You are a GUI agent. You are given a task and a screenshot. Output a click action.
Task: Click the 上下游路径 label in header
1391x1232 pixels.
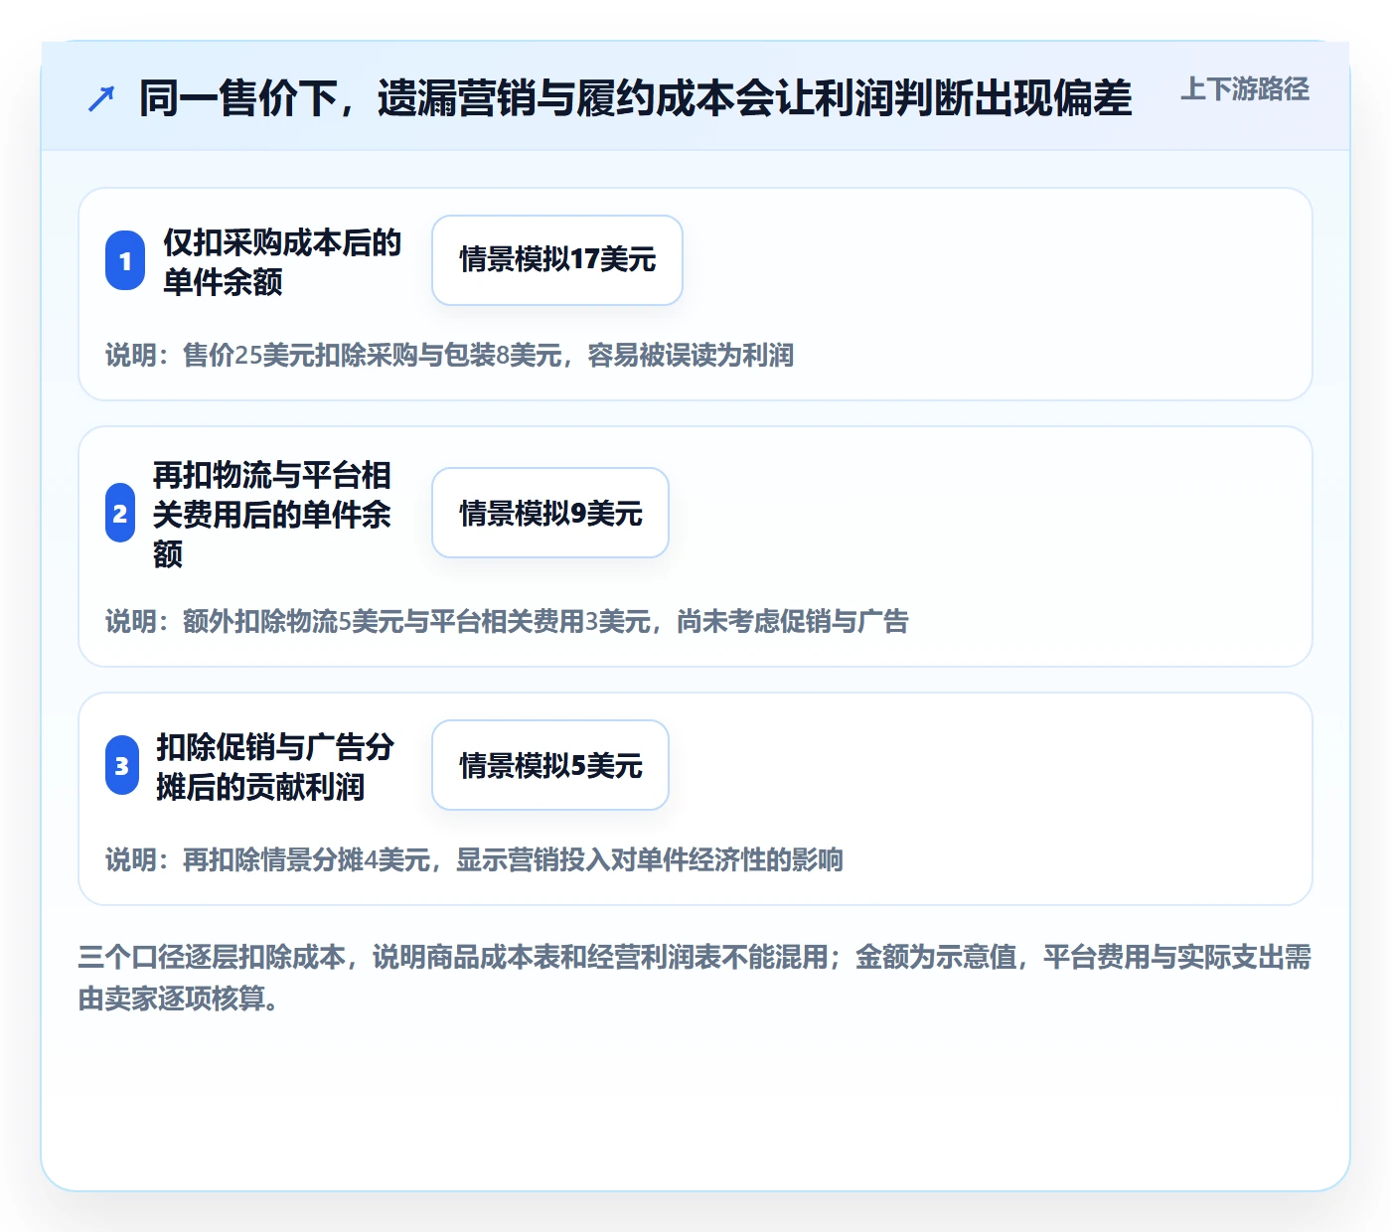(1245, 89)
